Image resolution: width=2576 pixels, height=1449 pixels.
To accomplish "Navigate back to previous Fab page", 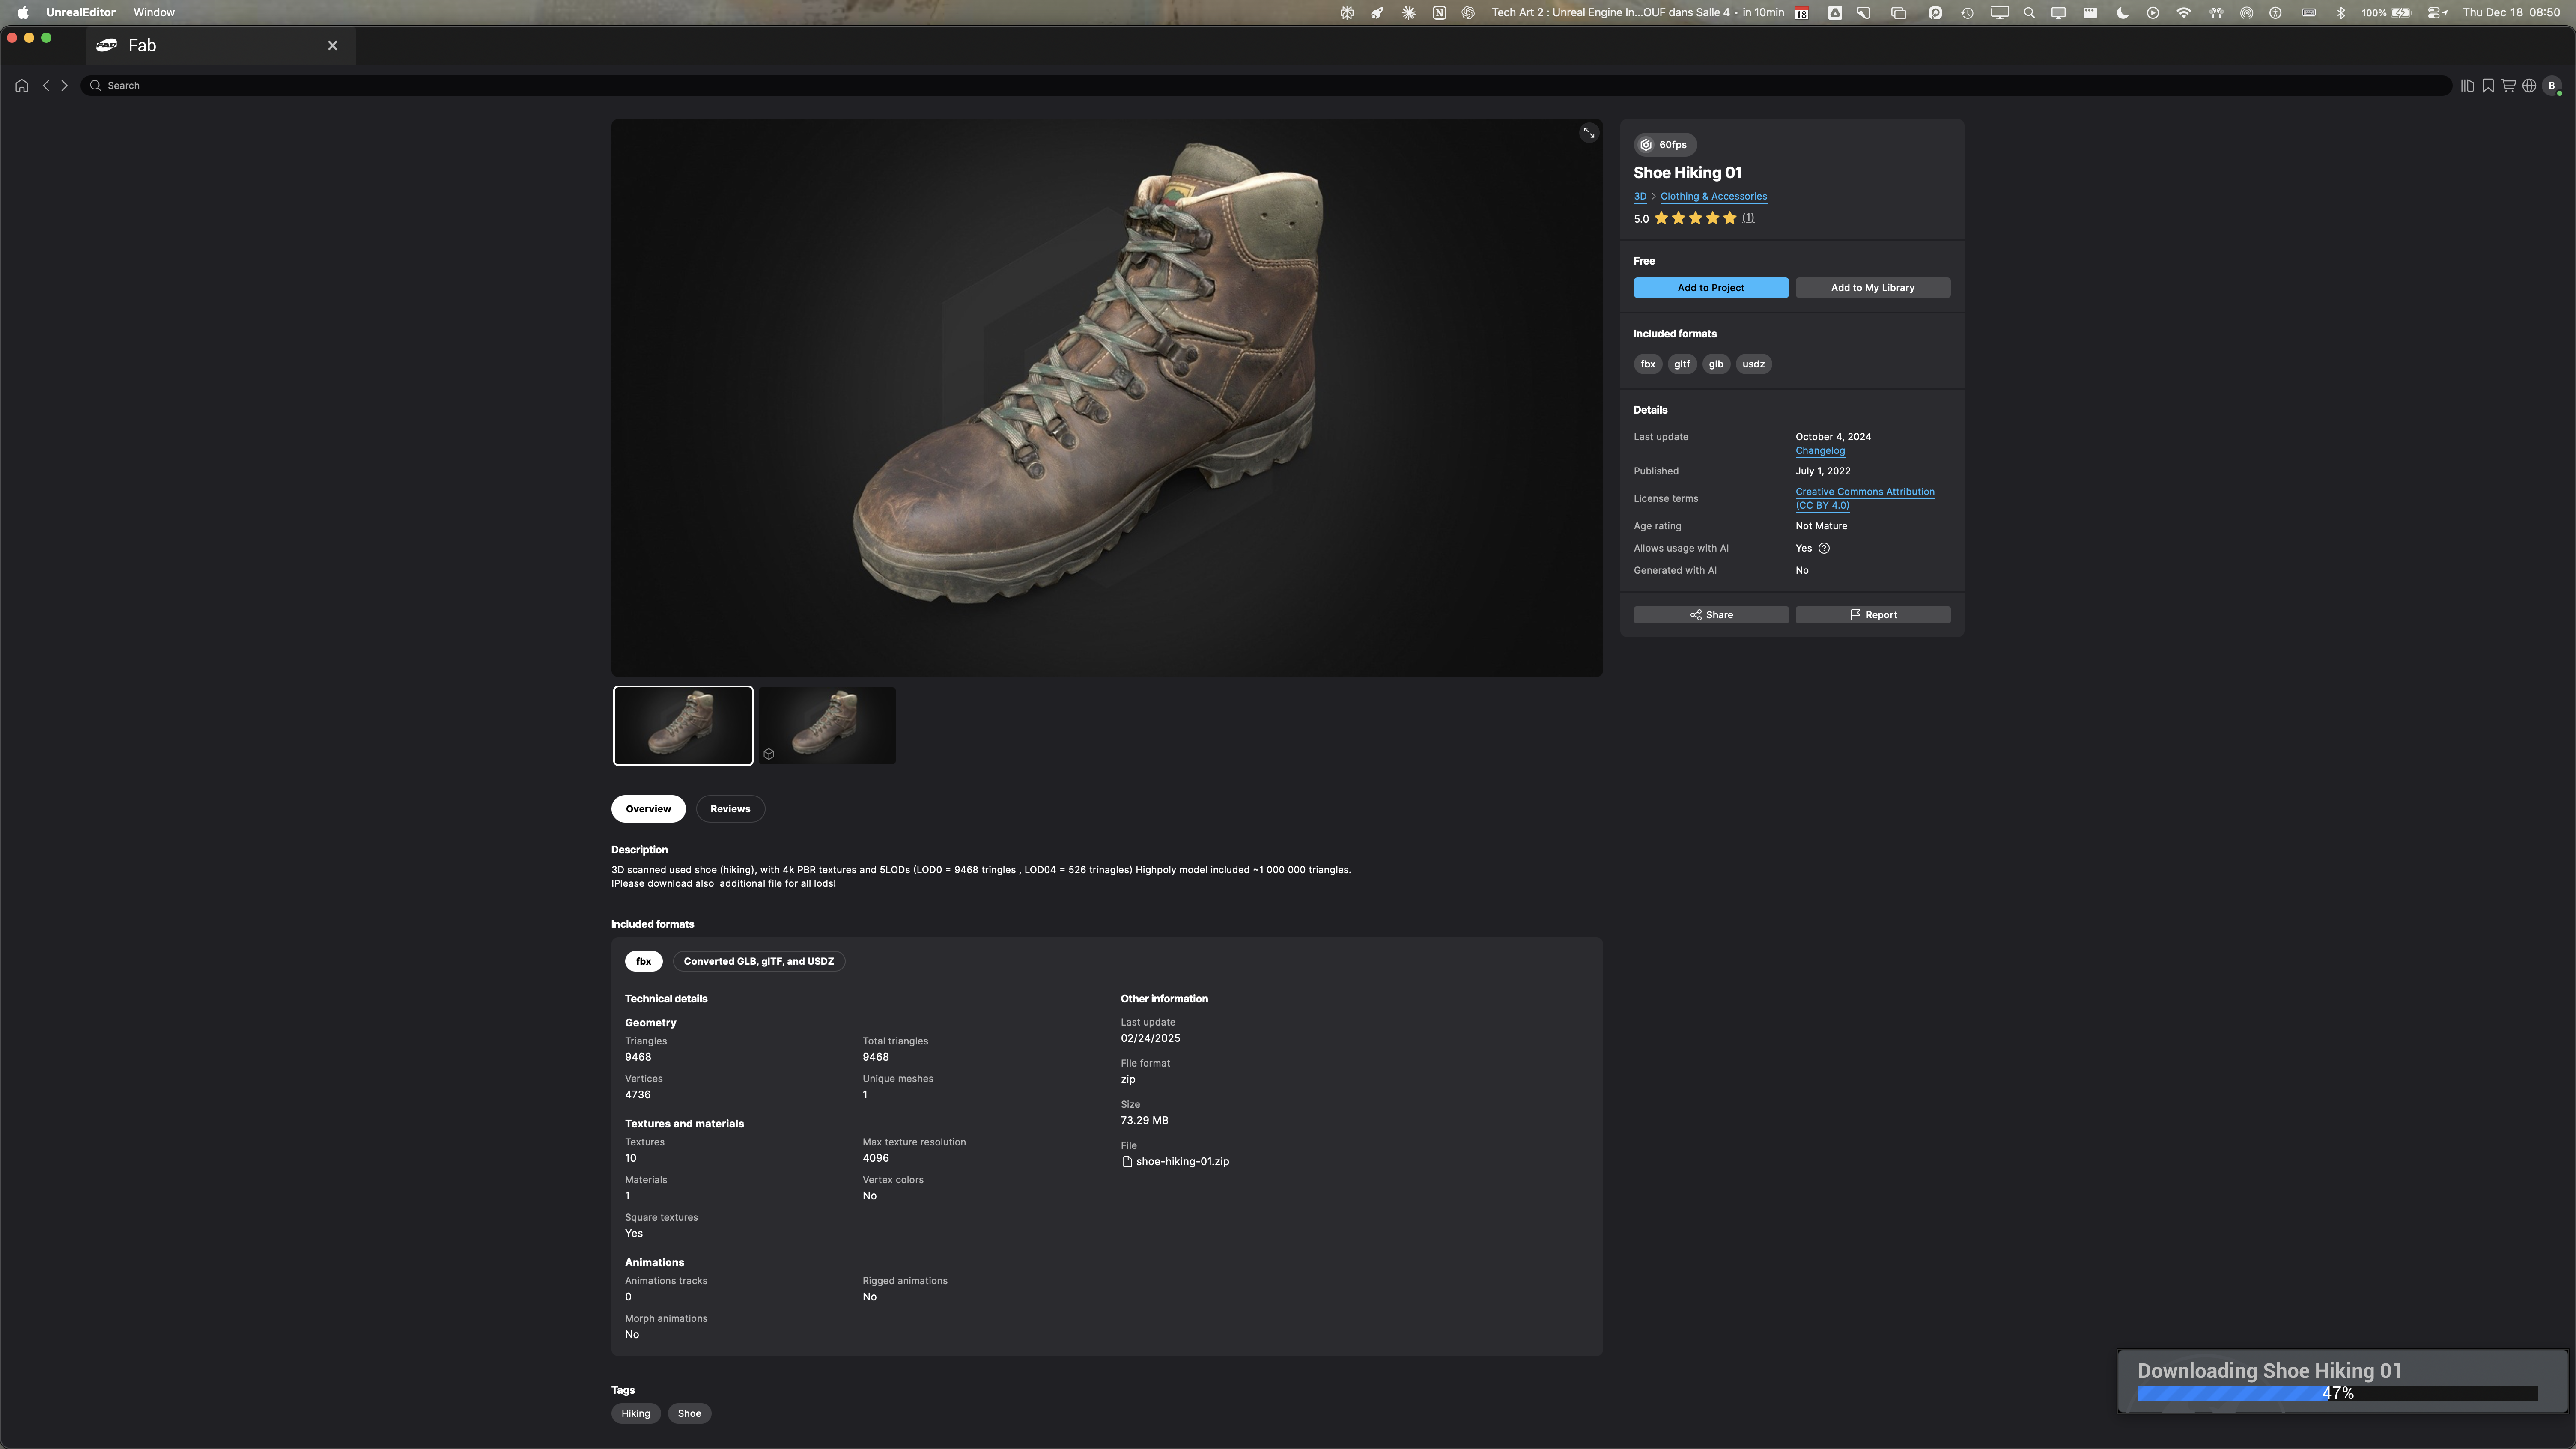I will pyautogui.click(x=46, y=86).
